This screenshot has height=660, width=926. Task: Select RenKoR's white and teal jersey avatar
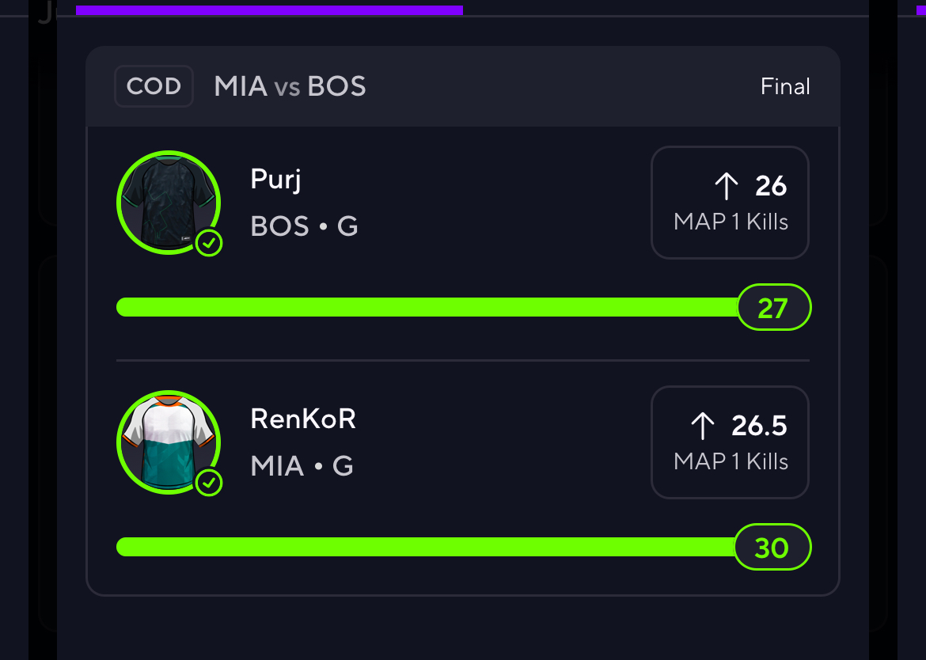tap(169, 442)
